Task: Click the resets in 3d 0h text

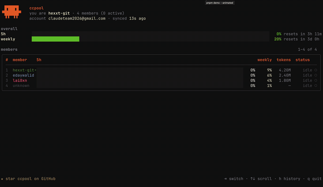Action: point(301,39)
